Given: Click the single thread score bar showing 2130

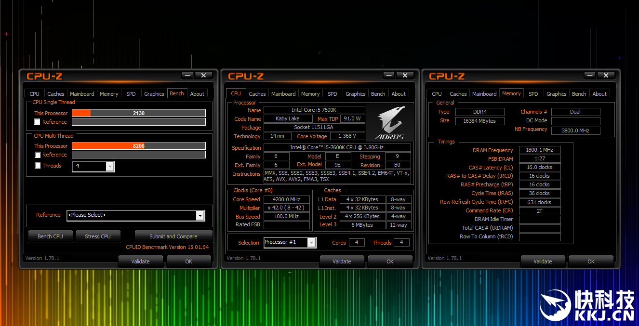Looking at the screenshot, I should pos(139,113).
